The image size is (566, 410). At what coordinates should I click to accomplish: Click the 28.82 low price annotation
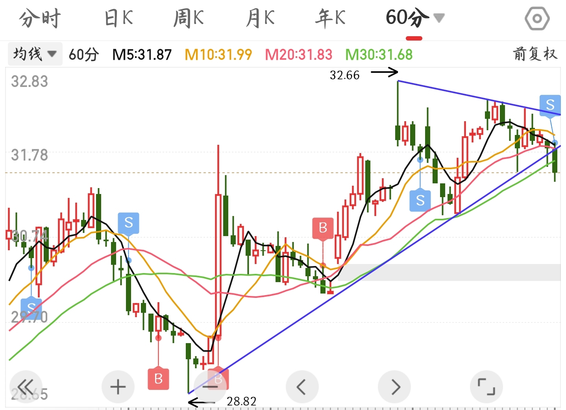(242, 401)
